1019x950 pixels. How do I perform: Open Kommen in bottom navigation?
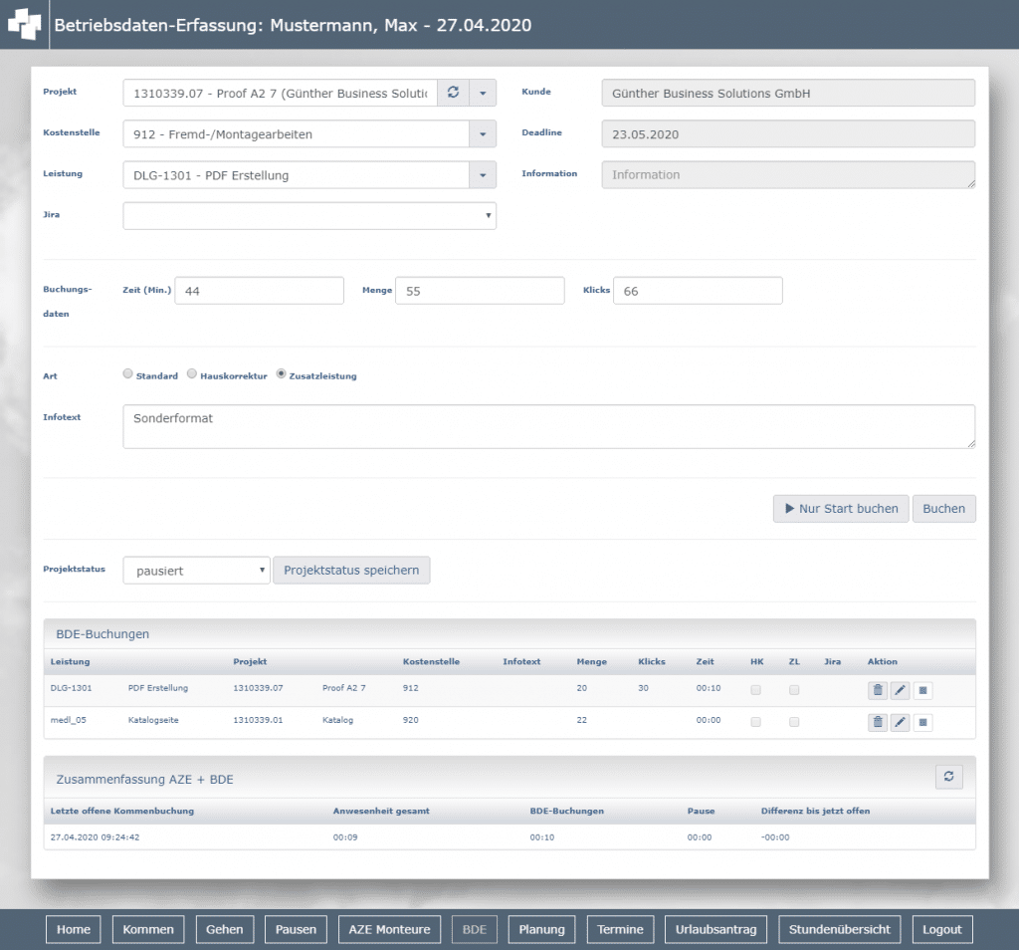click(148, 929)
